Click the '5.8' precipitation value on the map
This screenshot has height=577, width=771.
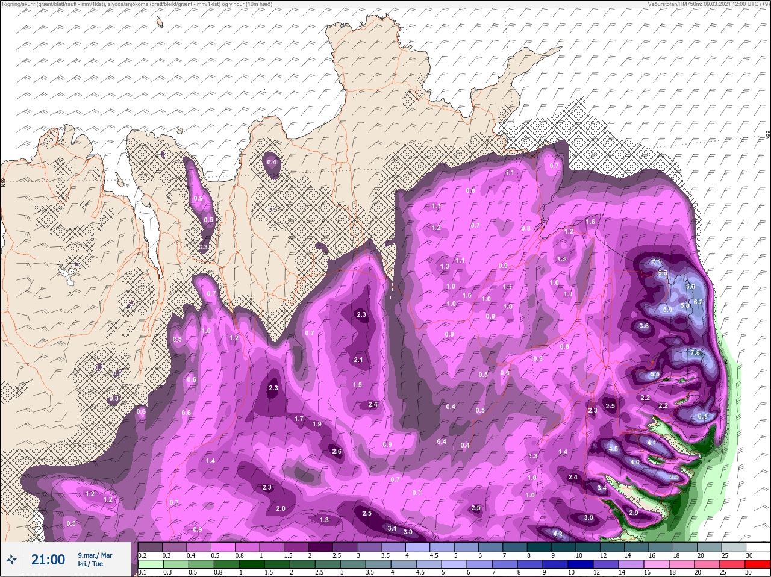point(685,306)
